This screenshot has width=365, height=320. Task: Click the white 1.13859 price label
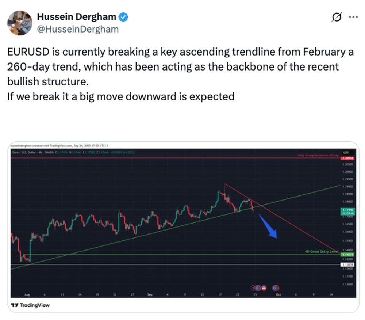(346, 264)
